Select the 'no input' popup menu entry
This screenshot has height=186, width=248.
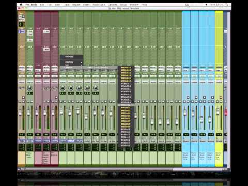point(71,57)
